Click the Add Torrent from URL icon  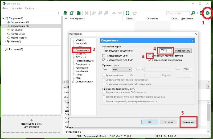tap(71, 13)
